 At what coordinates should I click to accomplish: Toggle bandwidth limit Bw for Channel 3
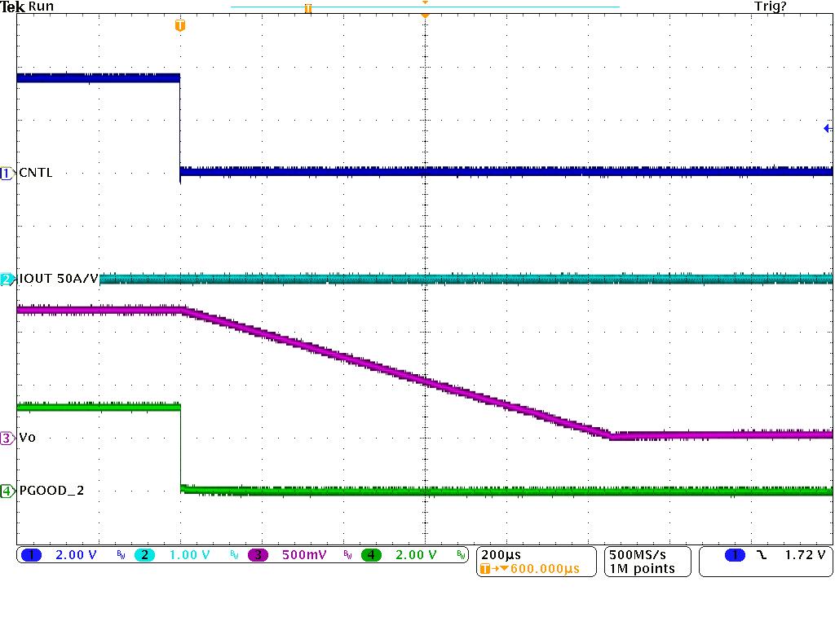click(347, 555)
